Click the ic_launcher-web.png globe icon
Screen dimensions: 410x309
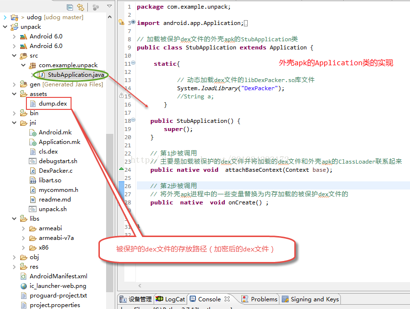pos(24,286)
